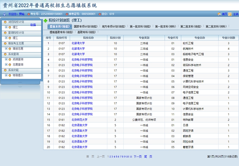Open university link in row 1
Viewport: 239px width, 166px height.
tap(78, 43)
